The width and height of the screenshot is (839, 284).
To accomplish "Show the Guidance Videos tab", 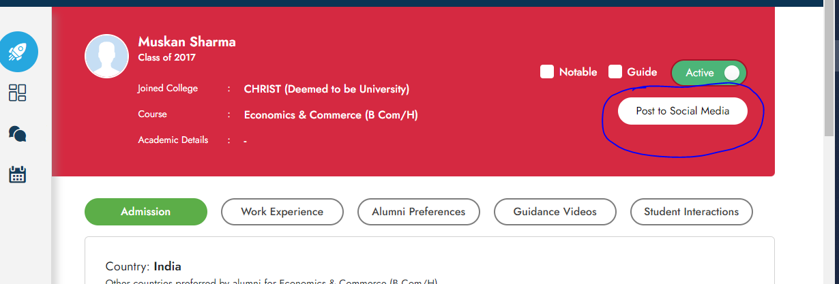I will click(x=555, y=212).
